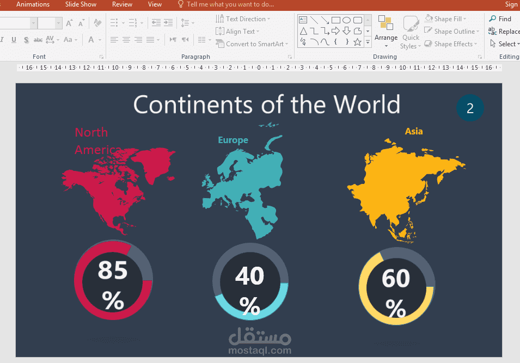Select the Curve shape
This screenshot has width=520, height=363.
click(325, 42)
